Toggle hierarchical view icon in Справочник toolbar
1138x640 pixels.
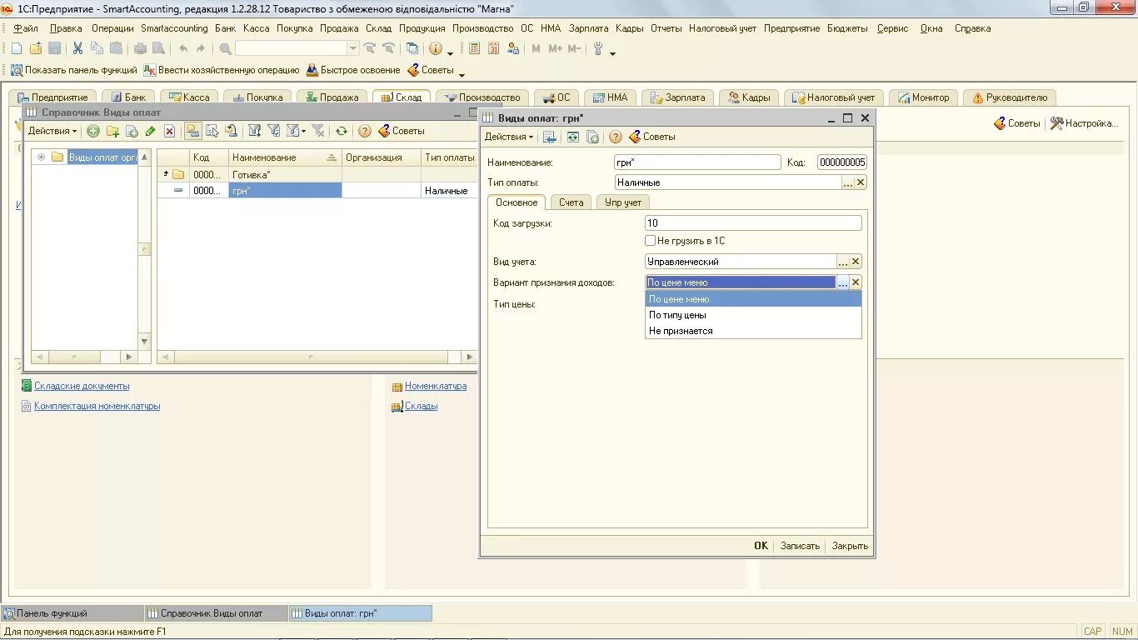(192, 131)
